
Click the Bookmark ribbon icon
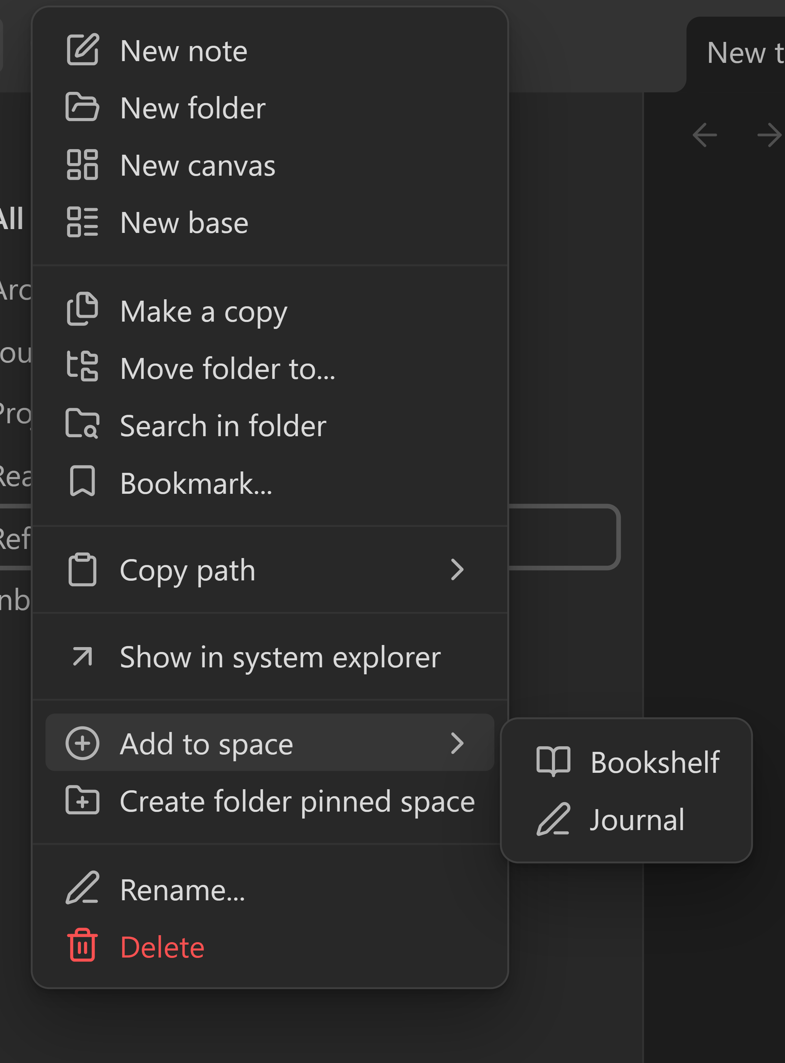pyautogui.click(x=82, y=481)
